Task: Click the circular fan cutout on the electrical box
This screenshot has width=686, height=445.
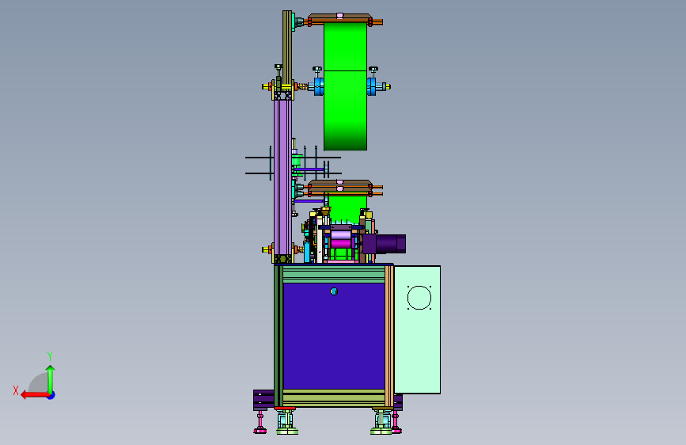Action: (x=419, y=298)
